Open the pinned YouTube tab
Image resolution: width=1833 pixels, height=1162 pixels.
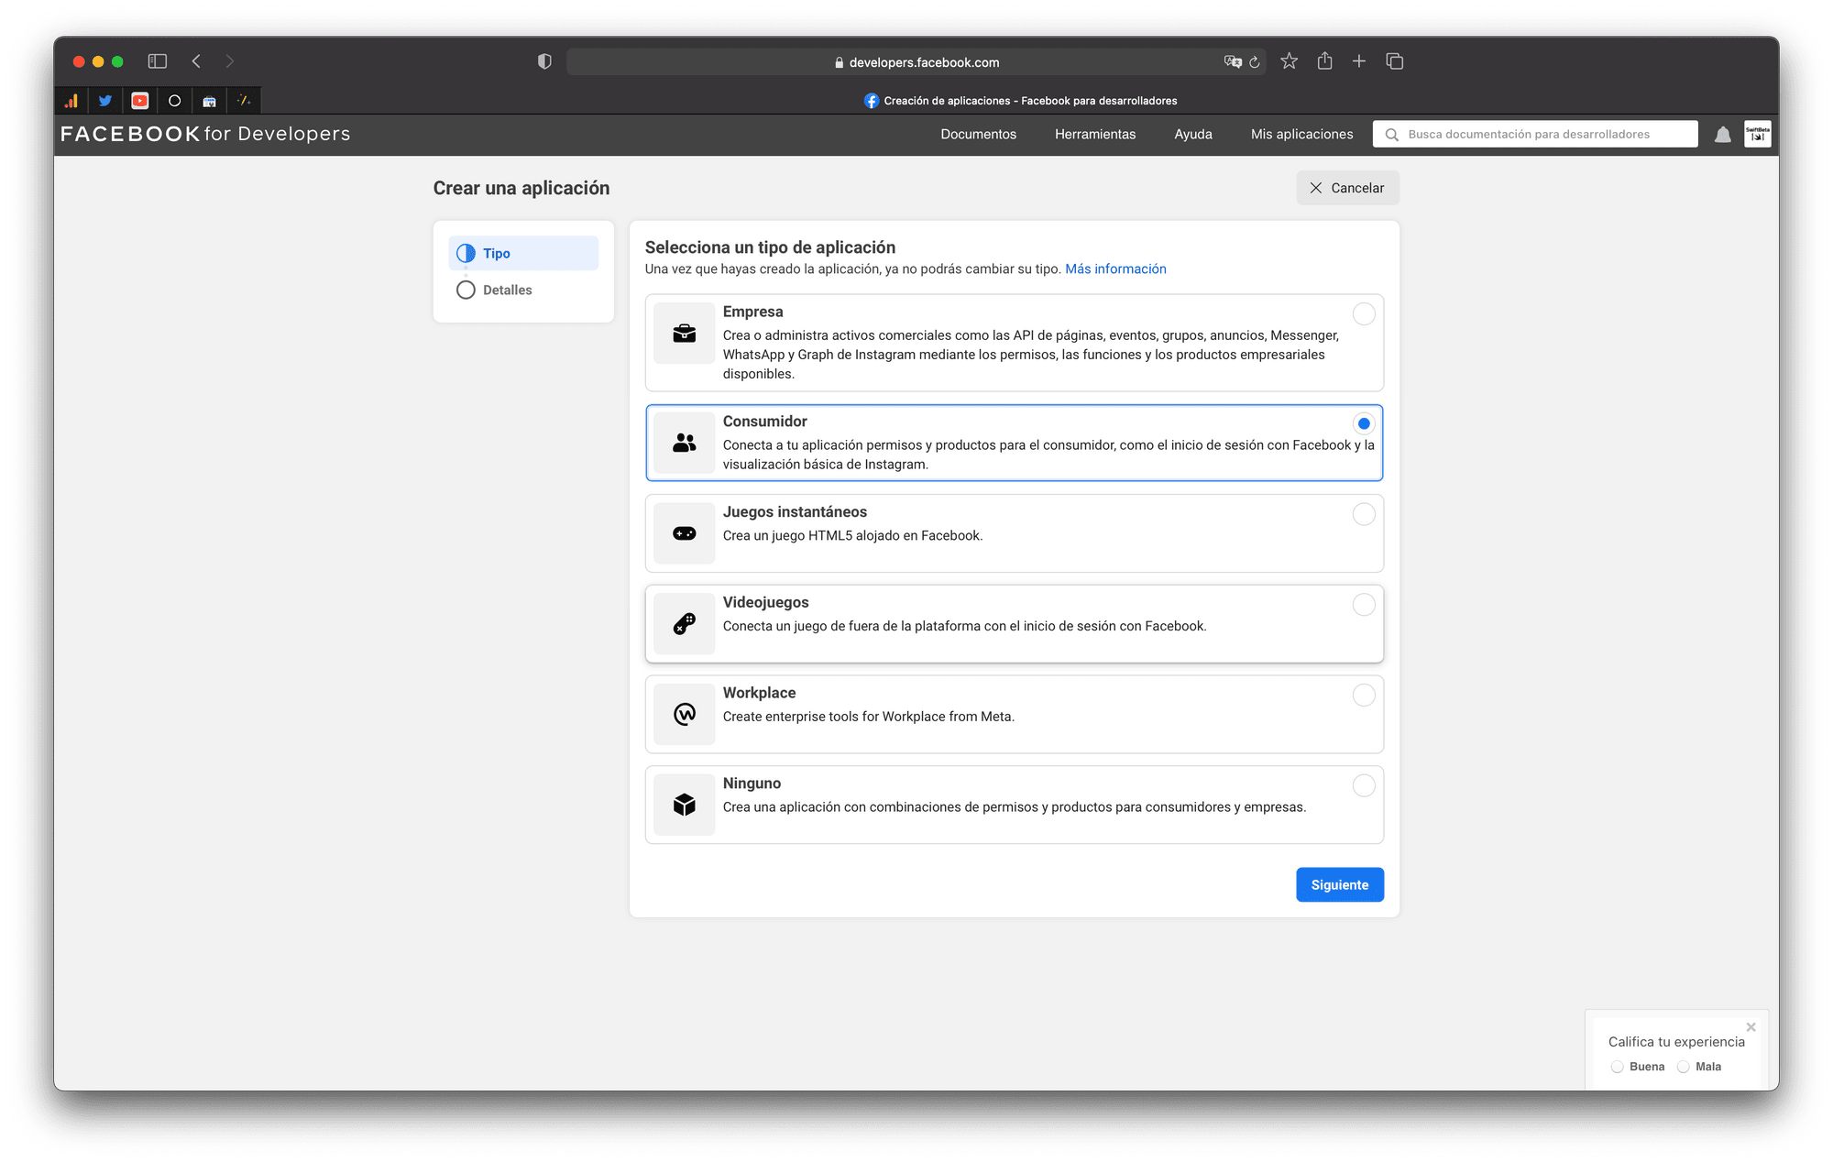140,101
